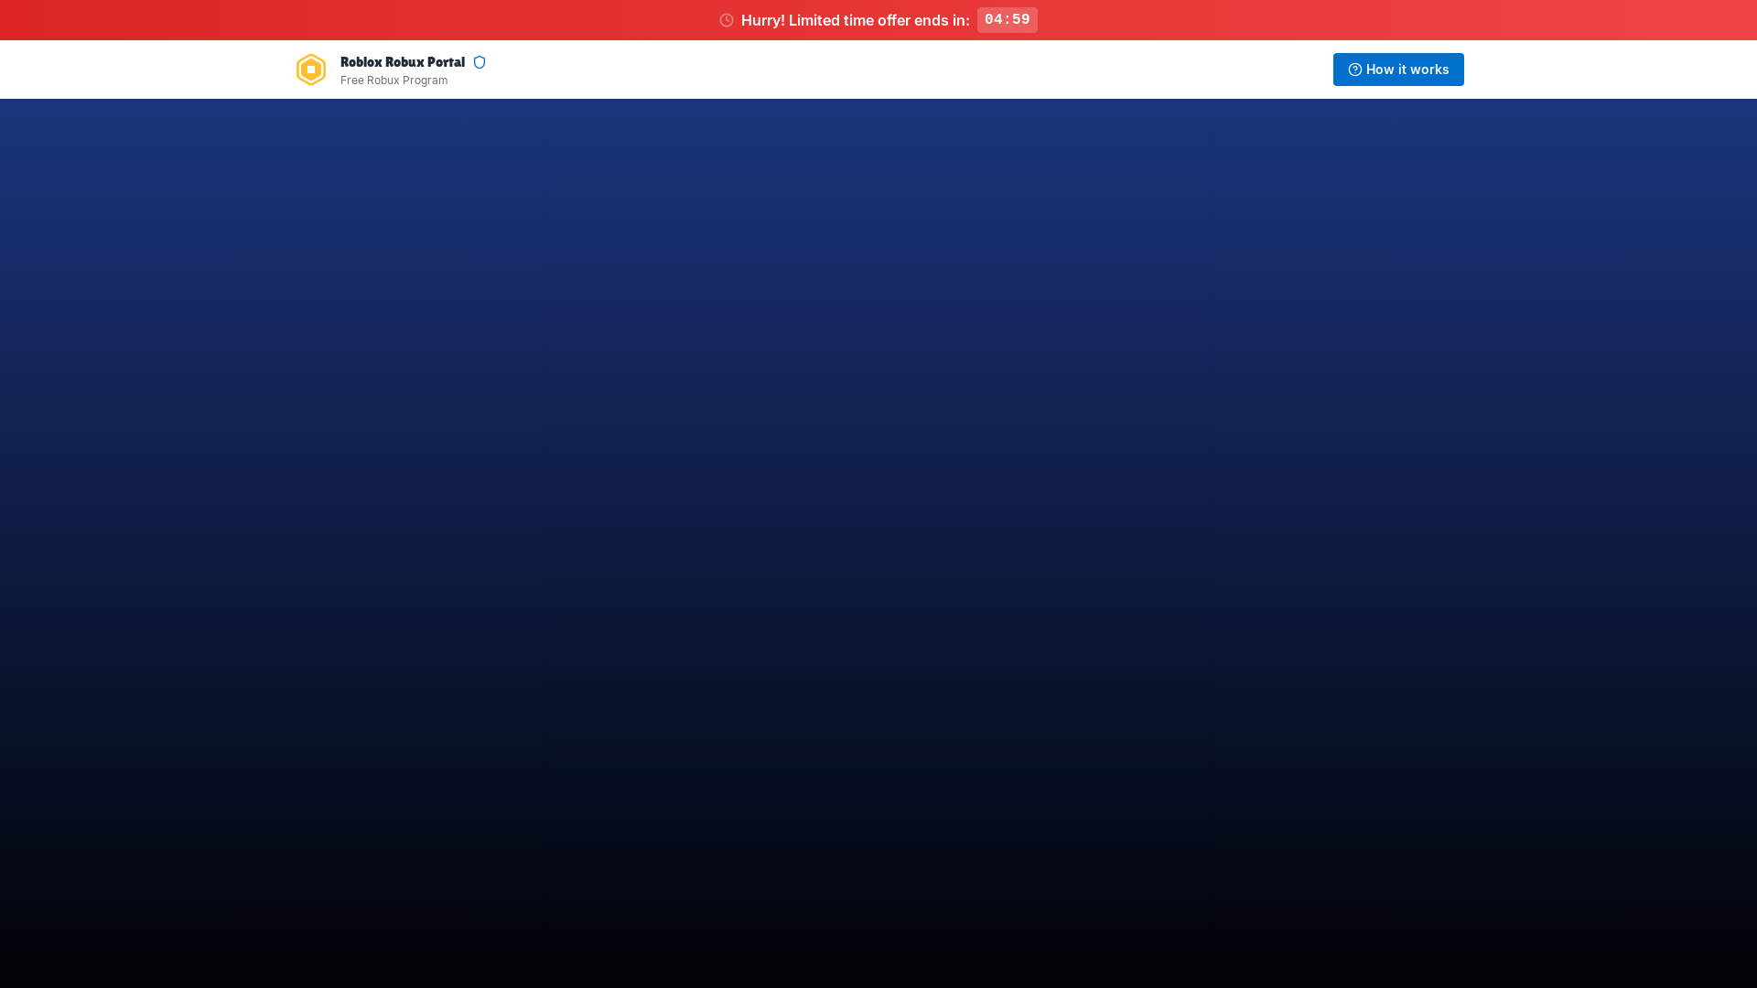Open the How it works button
This screenshot has width=1757, height=988.
(1398, 70)
